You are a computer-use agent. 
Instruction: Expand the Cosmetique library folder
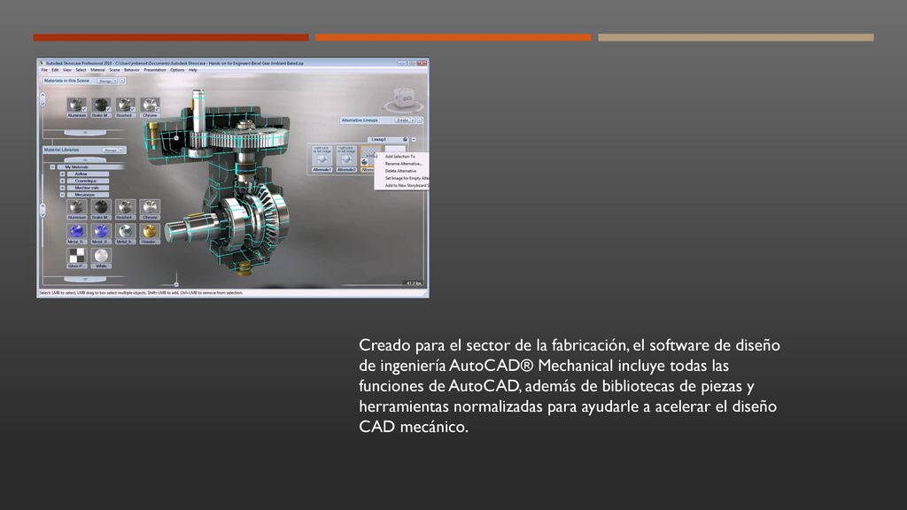coord(63,181)
